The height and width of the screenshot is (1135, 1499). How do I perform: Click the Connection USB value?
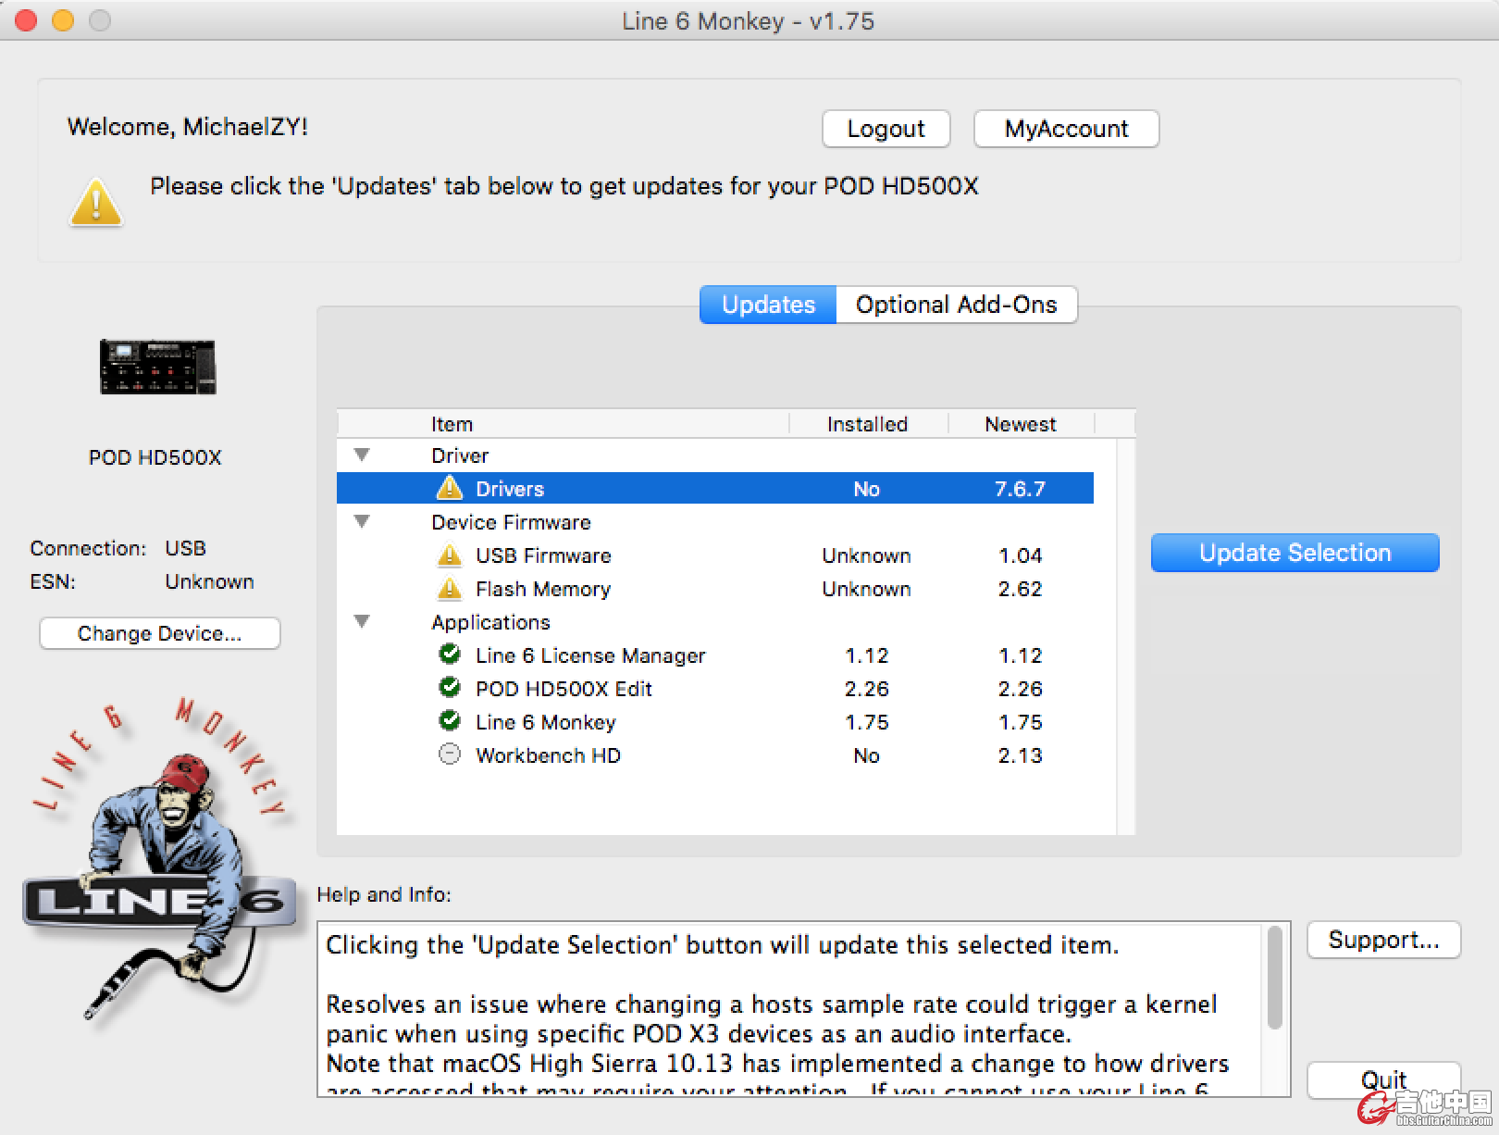tap(185, 548)
